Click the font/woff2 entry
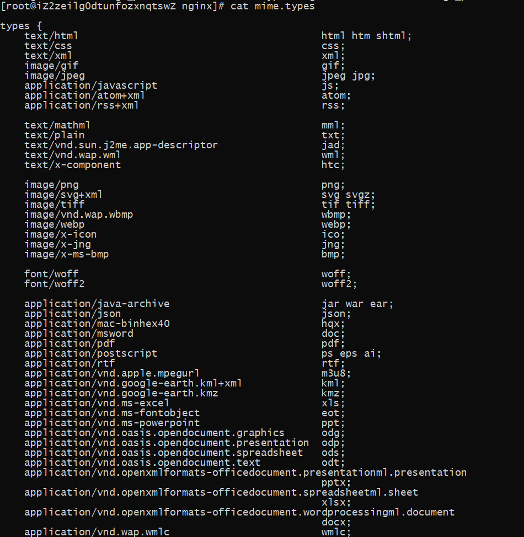Image resolution: width=524 pixels, height=537 pixels. (x=55, y=284)
